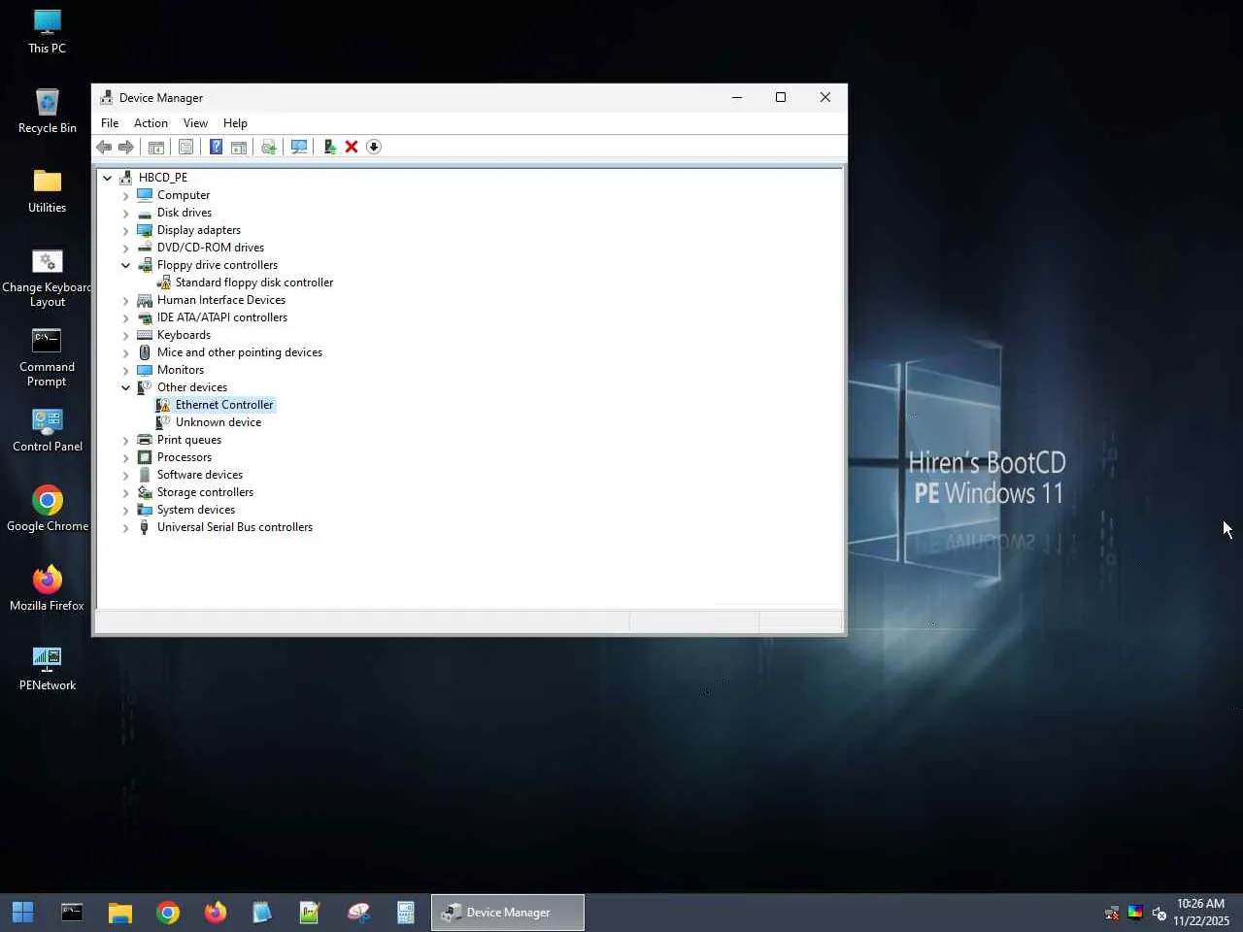Click the colorful display tray icon
Viewport: 1243px width, 932px height.
1135,913
